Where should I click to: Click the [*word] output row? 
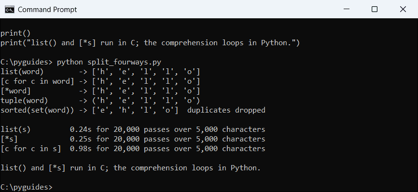coord(100,91)
